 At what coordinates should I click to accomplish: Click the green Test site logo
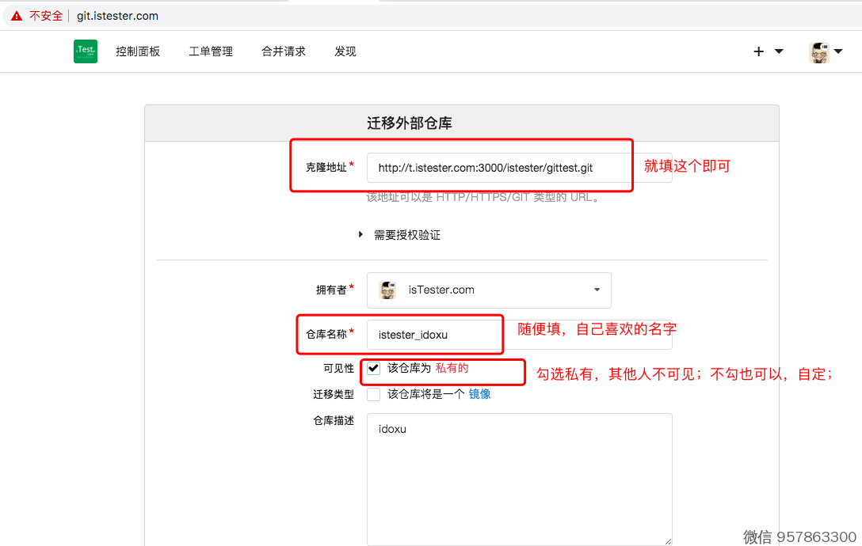[x=86, y=51]
